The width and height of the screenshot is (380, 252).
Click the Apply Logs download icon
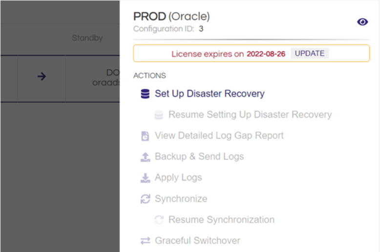pyautogui.click(x=145, y=178)
